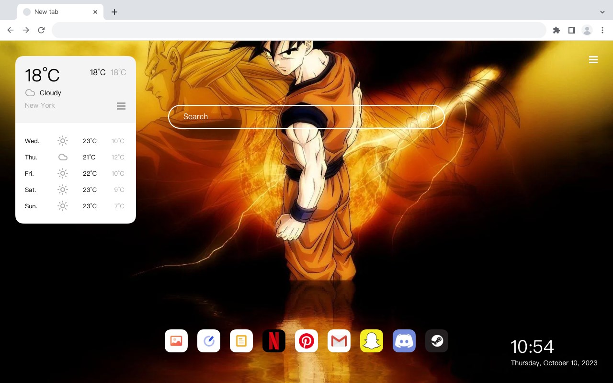The width and height of the screenshot is (613, 383).
Task: Open a new browser tab
Action: coord(114,12)
